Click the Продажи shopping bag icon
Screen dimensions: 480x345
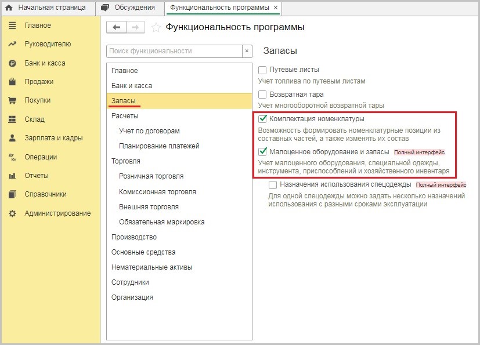click(12, 82)
